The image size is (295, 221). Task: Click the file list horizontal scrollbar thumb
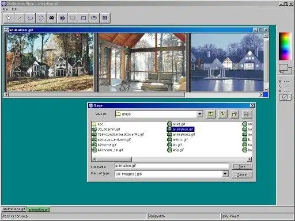[x=114, y=159]
